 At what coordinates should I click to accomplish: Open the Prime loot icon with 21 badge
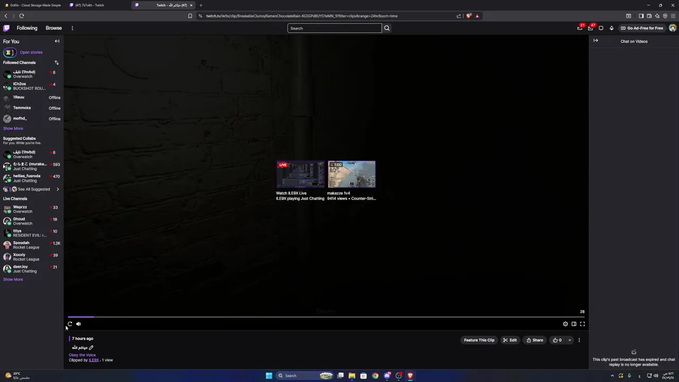click(x=580, y=28)
